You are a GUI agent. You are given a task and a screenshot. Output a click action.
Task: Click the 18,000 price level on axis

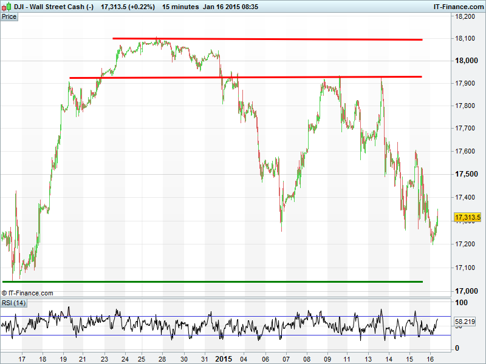[x=466, y=61]
